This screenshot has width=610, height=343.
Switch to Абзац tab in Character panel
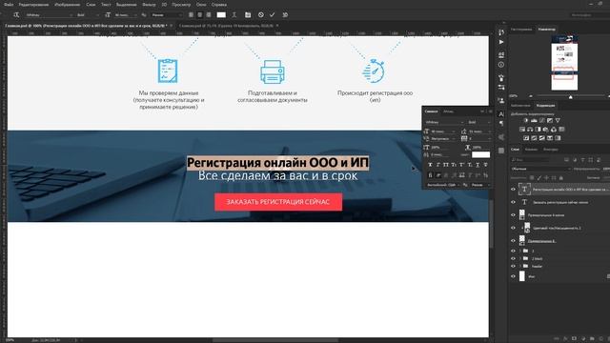coord(448,111)
